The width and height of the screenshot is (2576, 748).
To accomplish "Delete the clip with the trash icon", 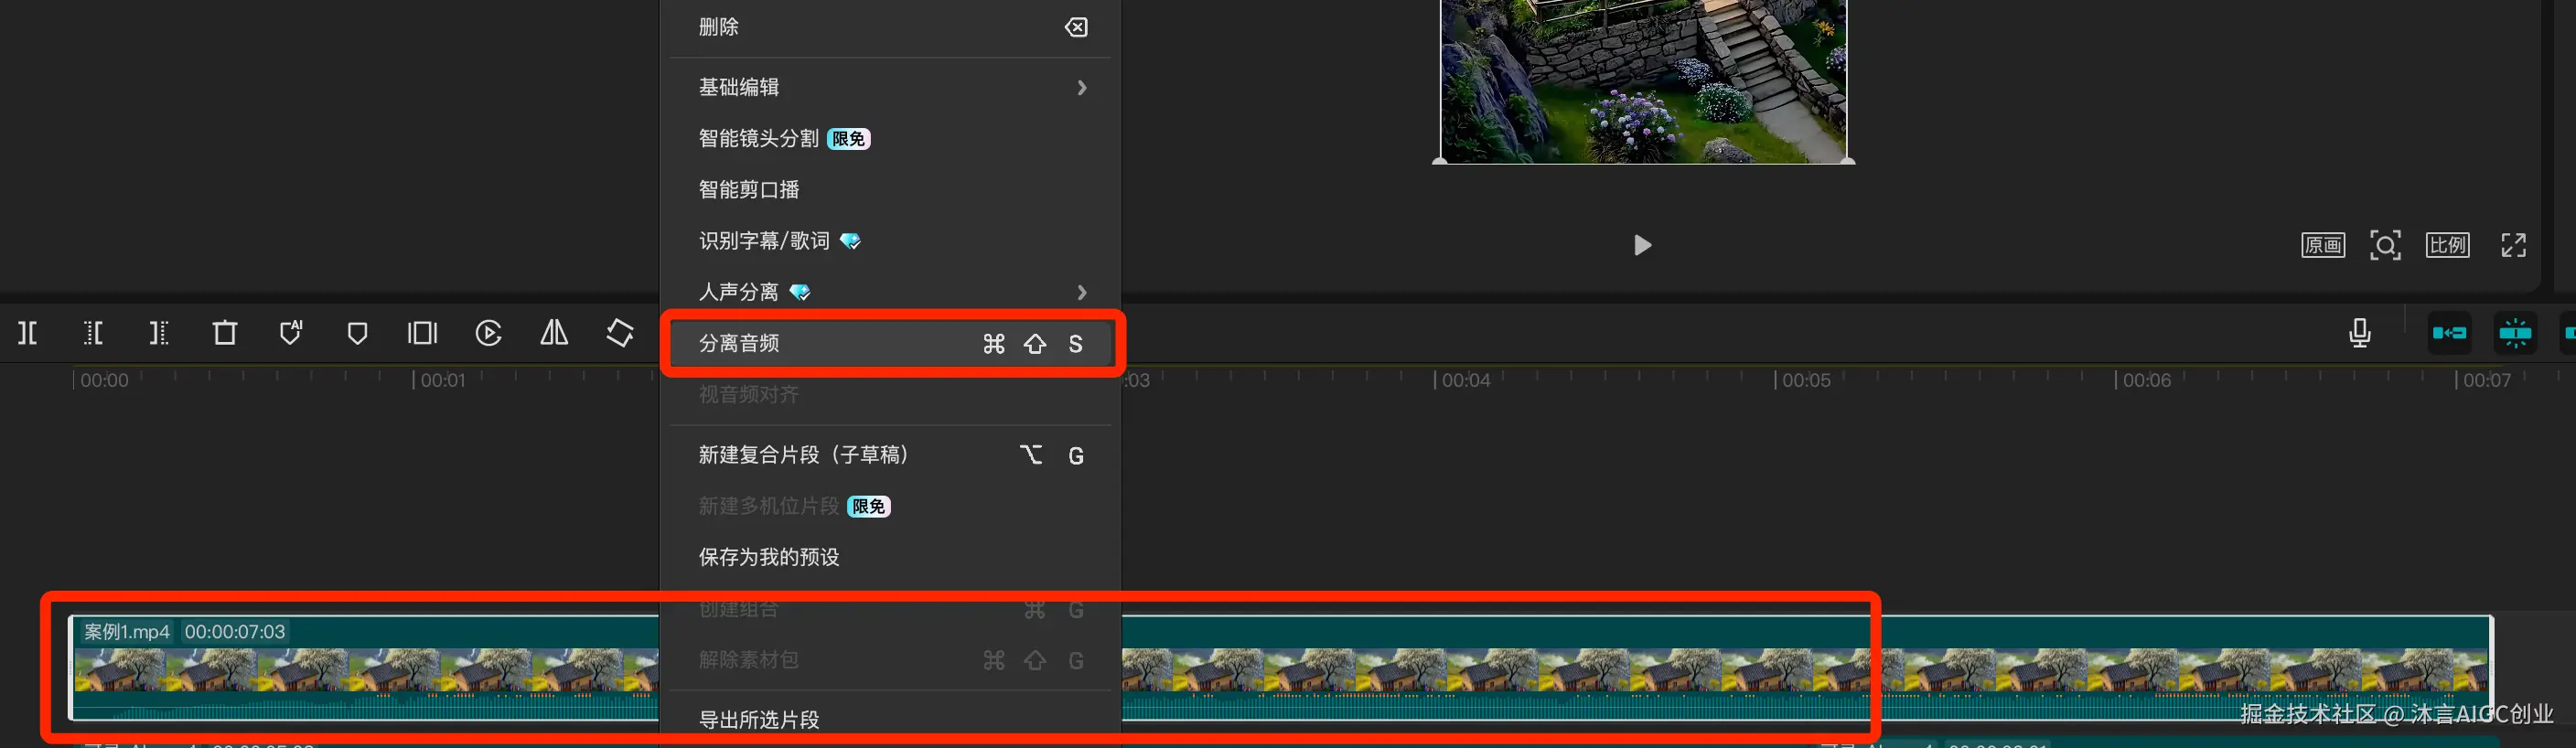I will [x=225, y=333].
